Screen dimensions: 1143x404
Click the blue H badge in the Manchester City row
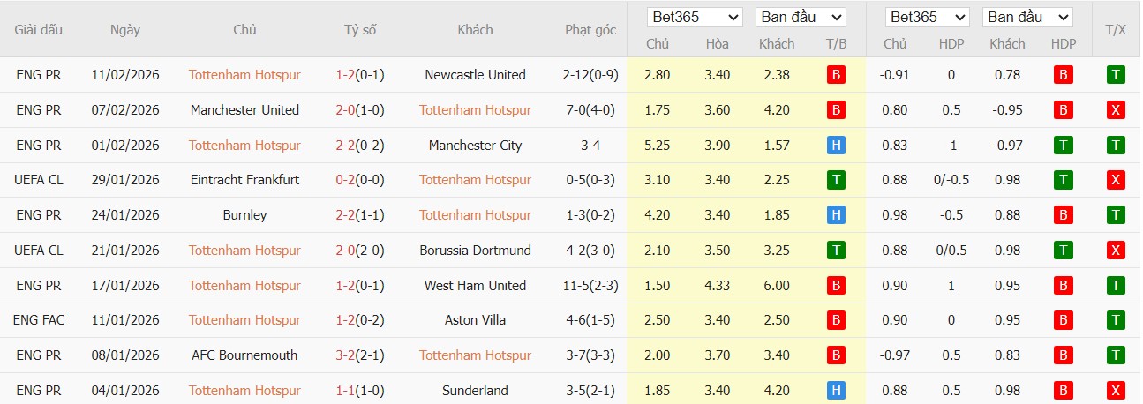tap(836, 146)
